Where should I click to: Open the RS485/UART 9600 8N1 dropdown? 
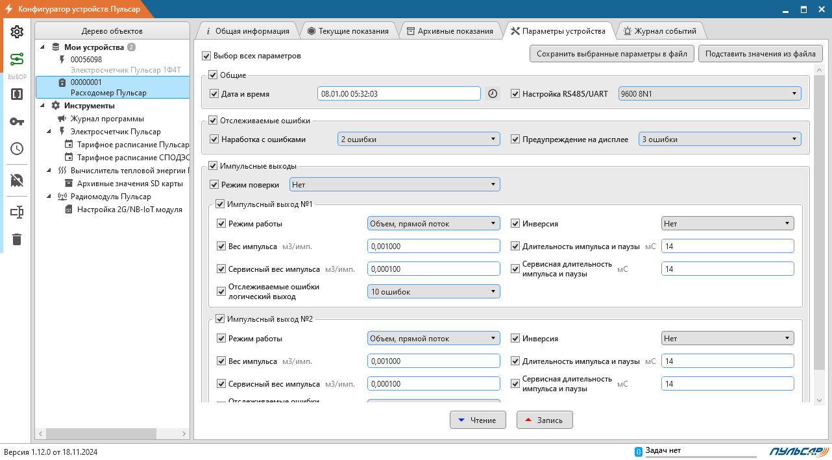coord(710,93)
